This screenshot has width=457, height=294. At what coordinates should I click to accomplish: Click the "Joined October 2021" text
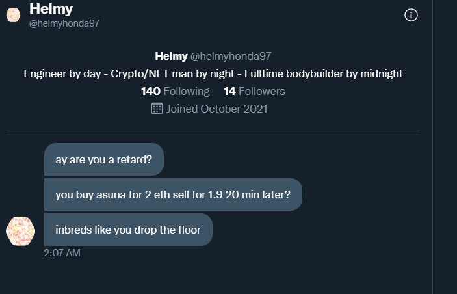(216, 109)
